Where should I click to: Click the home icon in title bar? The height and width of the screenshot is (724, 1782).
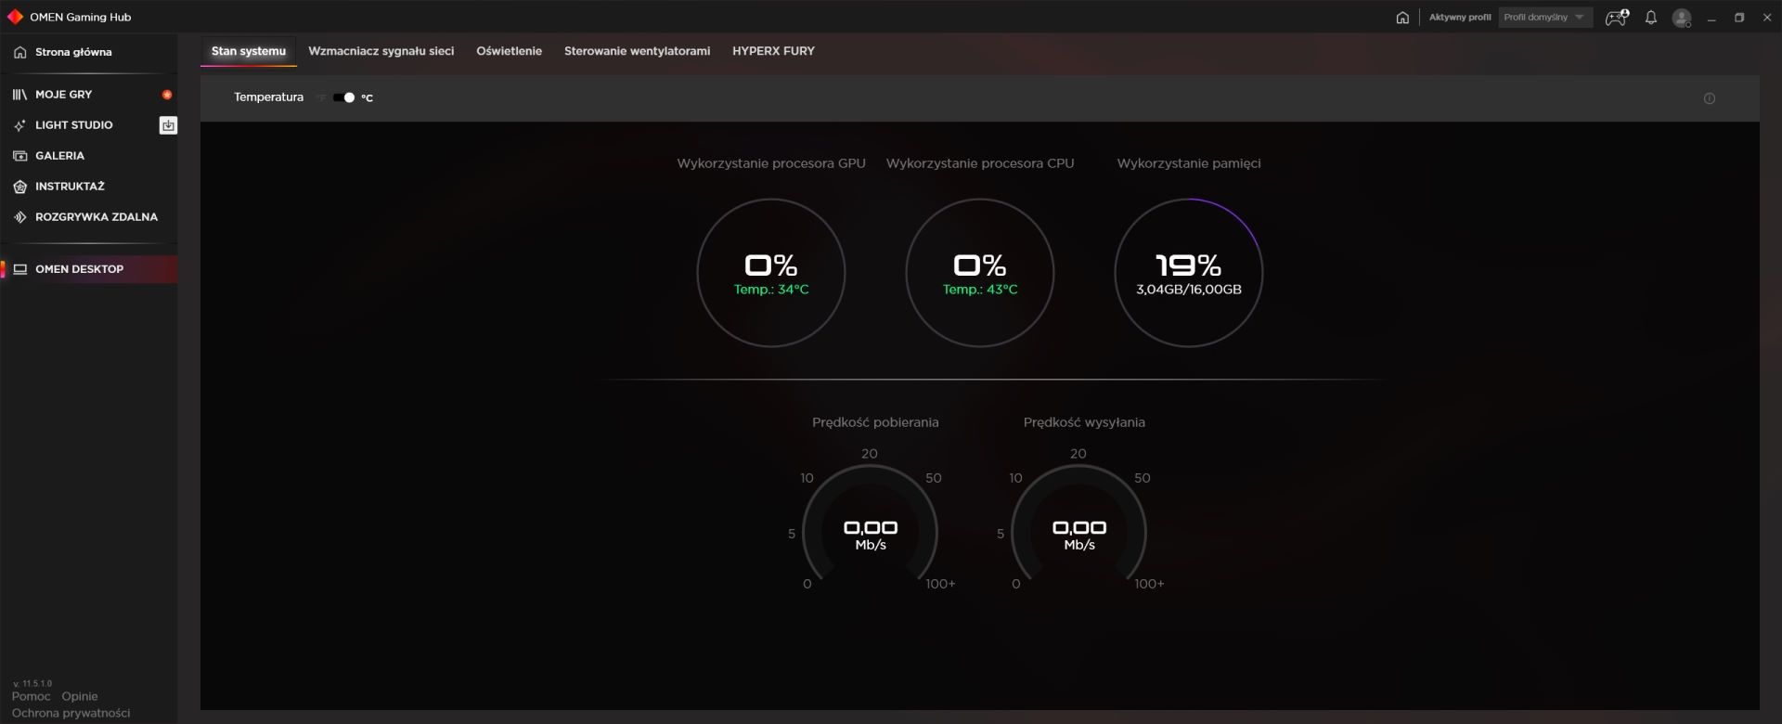click(1402, 18)
